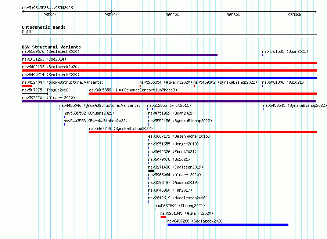This screenshot has width=327, height=239.
Task: Click the 5q15 cytogenetic band label
Action: pos(26,32)
